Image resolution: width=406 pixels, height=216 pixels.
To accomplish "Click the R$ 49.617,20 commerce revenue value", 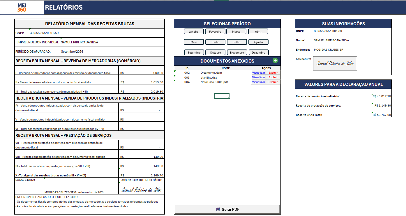I will [382, 96].
